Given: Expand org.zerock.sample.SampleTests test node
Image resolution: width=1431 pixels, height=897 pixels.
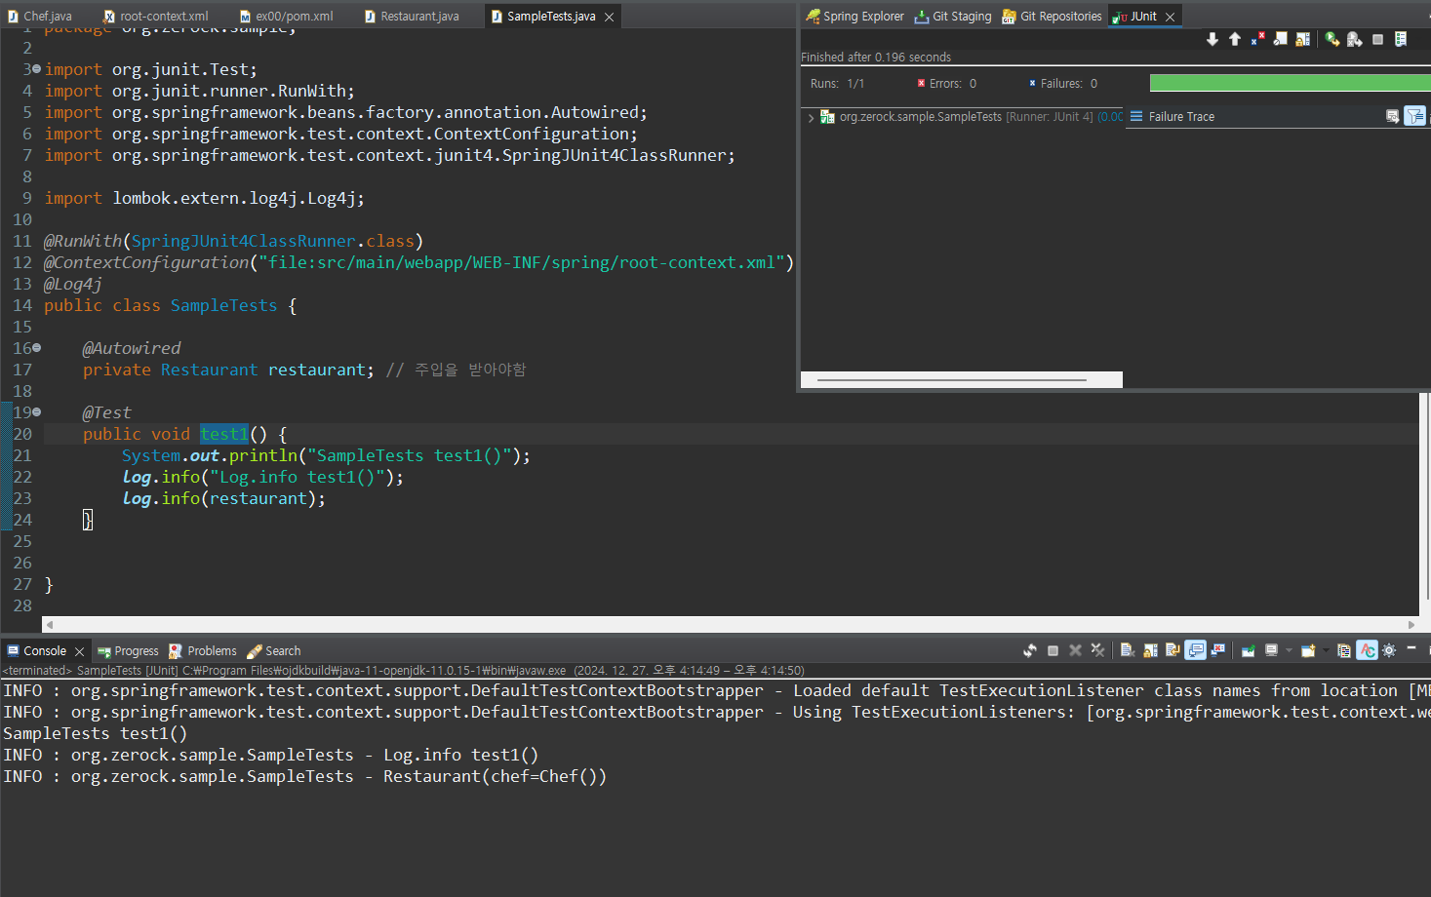Looking at the screenshot, I should (811, 117).
